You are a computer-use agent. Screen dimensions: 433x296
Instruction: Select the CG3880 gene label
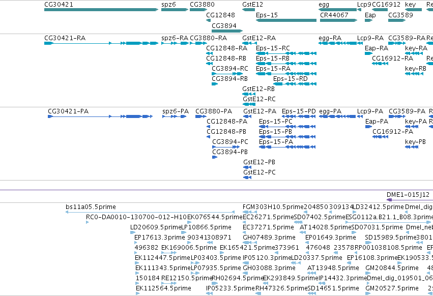pyautogui.click(x=202, y=5)
